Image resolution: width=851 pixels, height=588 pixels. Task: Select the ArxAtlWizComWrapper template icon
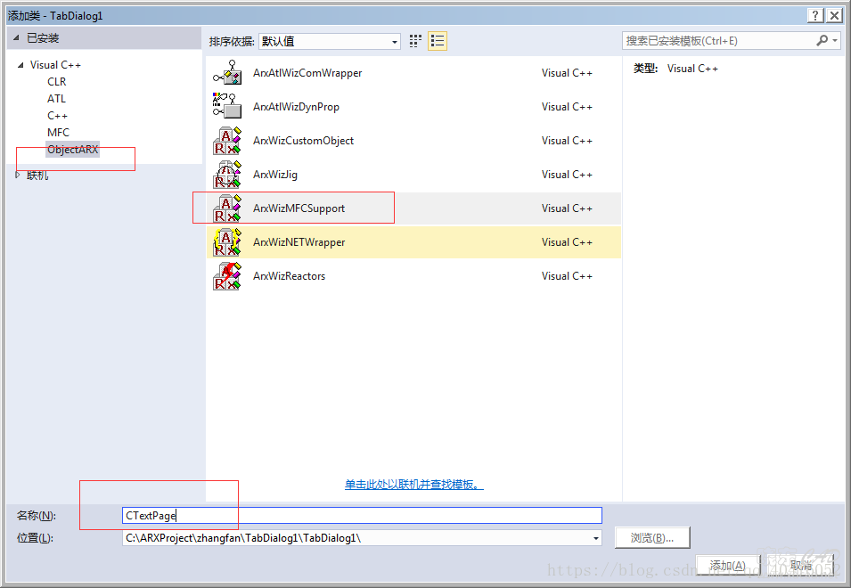pyautogui.click(x=227, y=73)
